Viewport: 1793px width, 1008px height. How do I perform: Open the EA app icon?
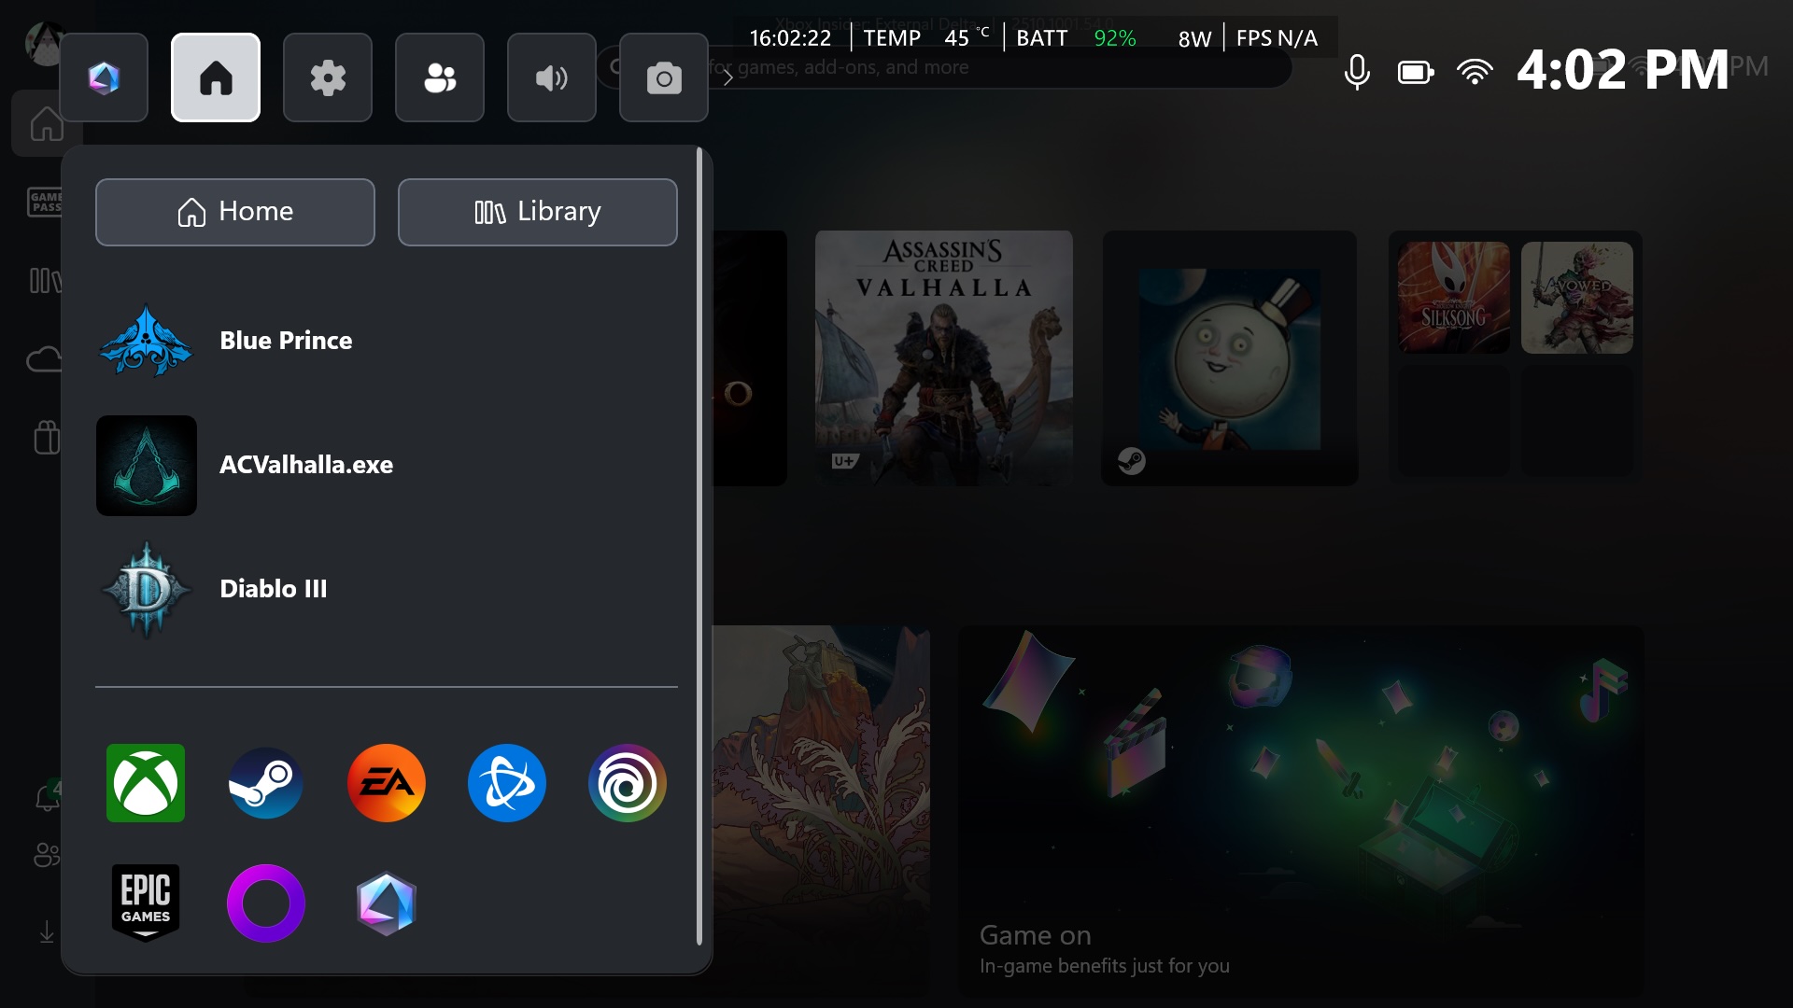point(387,783)
